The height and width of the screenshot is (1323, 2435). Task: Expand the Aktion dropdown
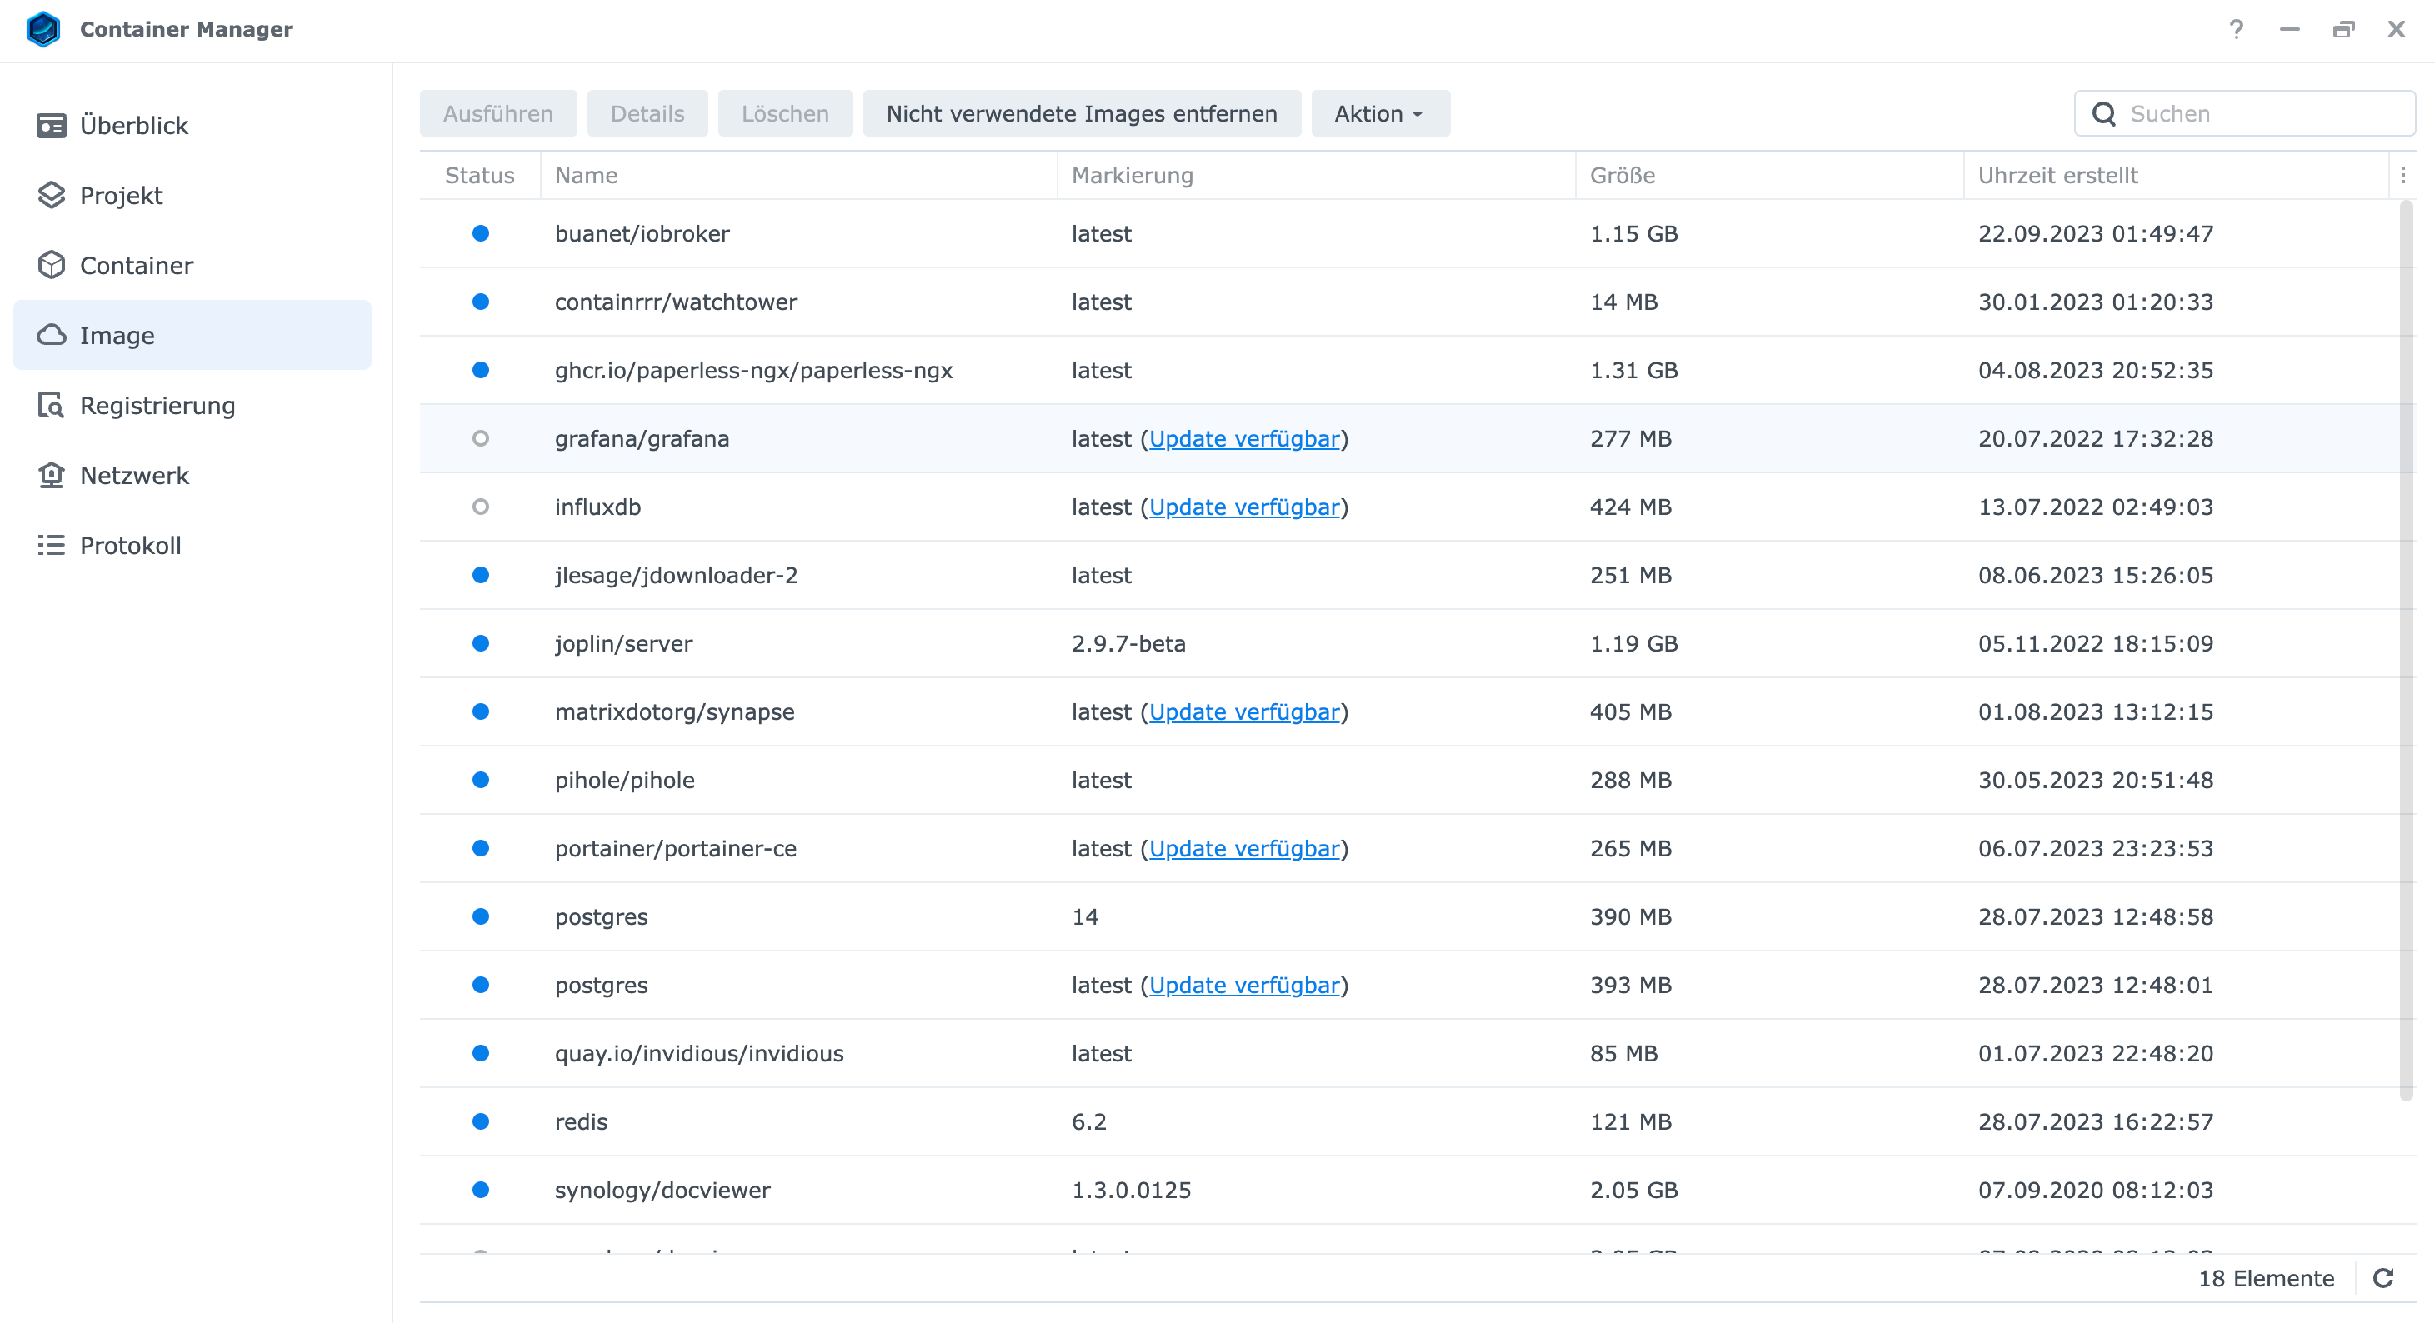click(1379, 113)
